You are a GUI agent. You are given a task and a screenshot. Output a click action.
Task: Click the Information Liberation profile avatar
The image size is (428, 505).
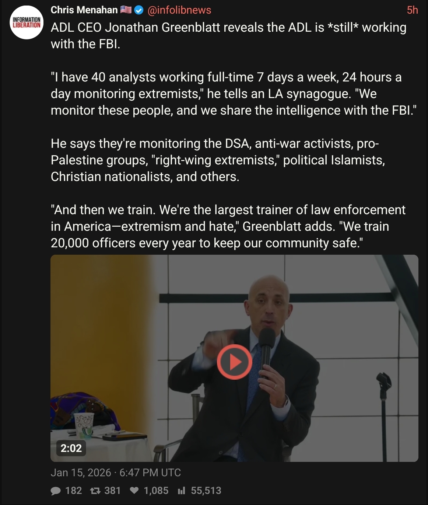point(27,22)
